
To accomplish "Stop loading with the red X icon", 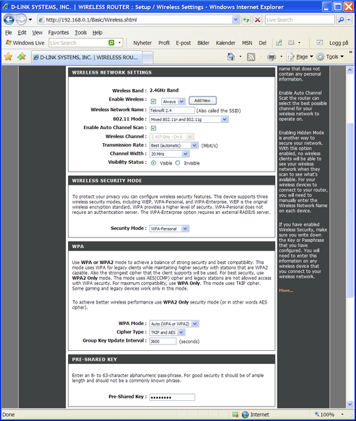I will pos(257,19).
